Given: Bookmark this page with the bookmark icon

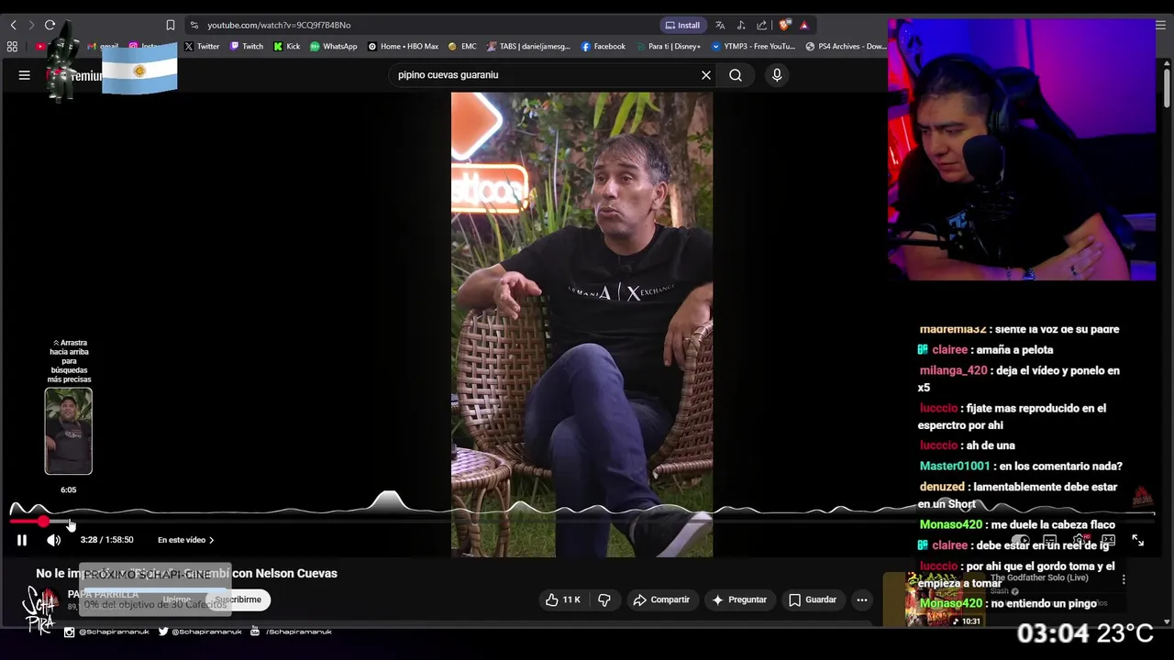Looking at the screenshot, I should pos(171,25).
